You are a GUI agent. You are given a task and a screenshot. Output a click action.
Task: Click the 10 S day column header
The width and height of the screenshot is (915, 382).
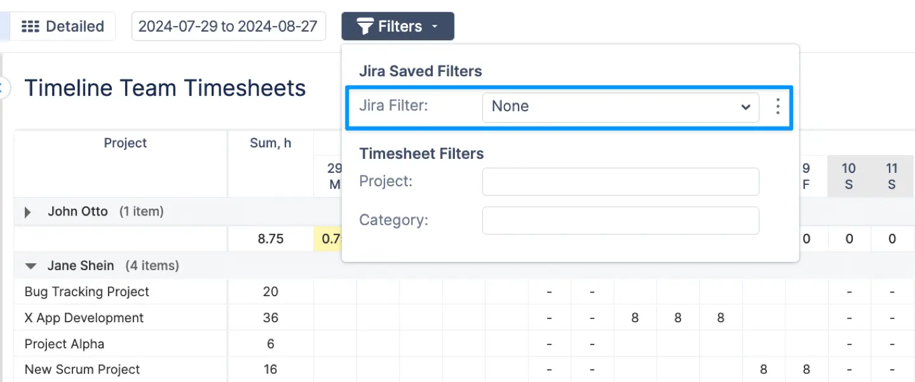(848, 176)
